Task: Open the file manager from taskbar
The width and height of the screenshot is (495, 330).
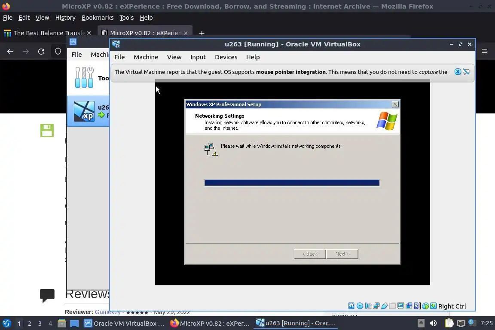Action: pyautogui.click(x=62, y=324)
